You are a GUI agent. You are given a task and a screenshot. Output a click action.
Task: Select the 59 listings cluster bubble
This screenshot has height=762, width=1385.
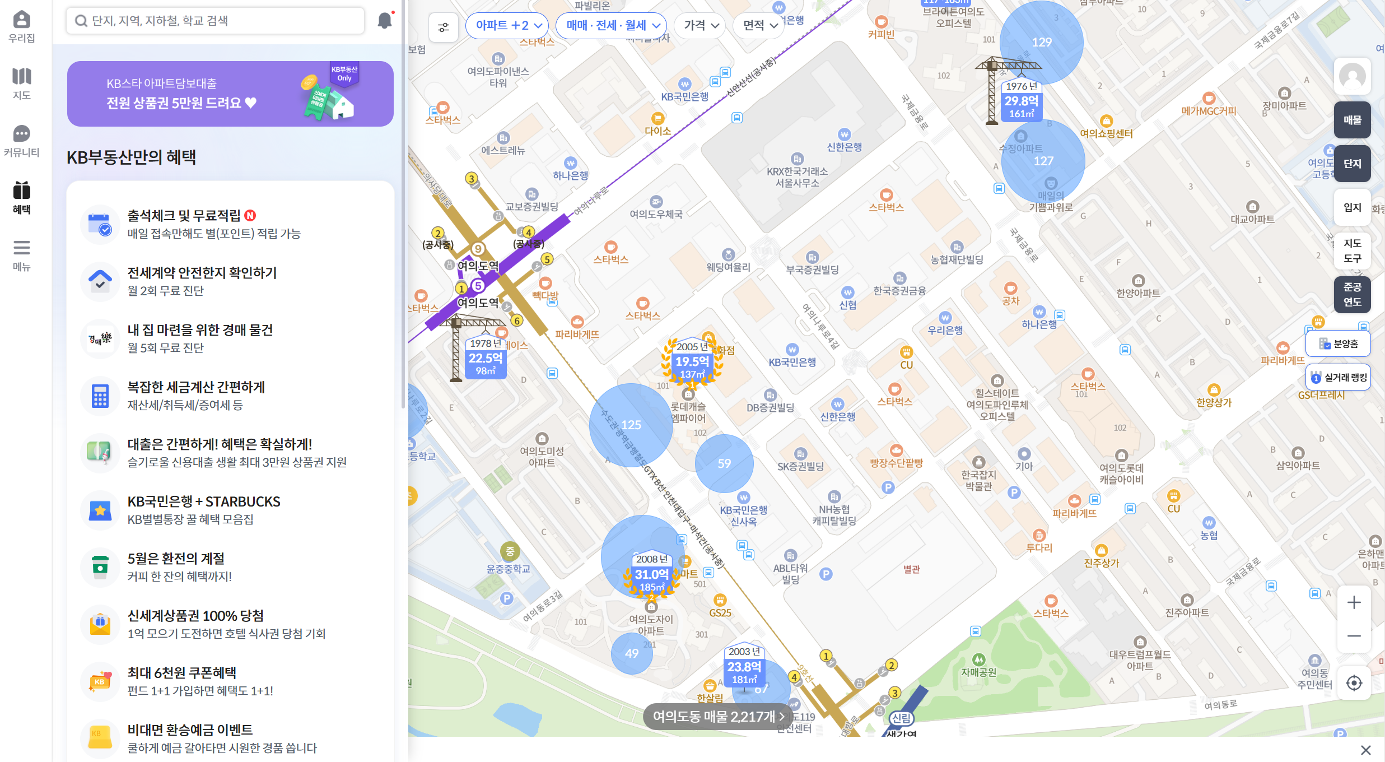pyautogui.click(x=724, y=463)
